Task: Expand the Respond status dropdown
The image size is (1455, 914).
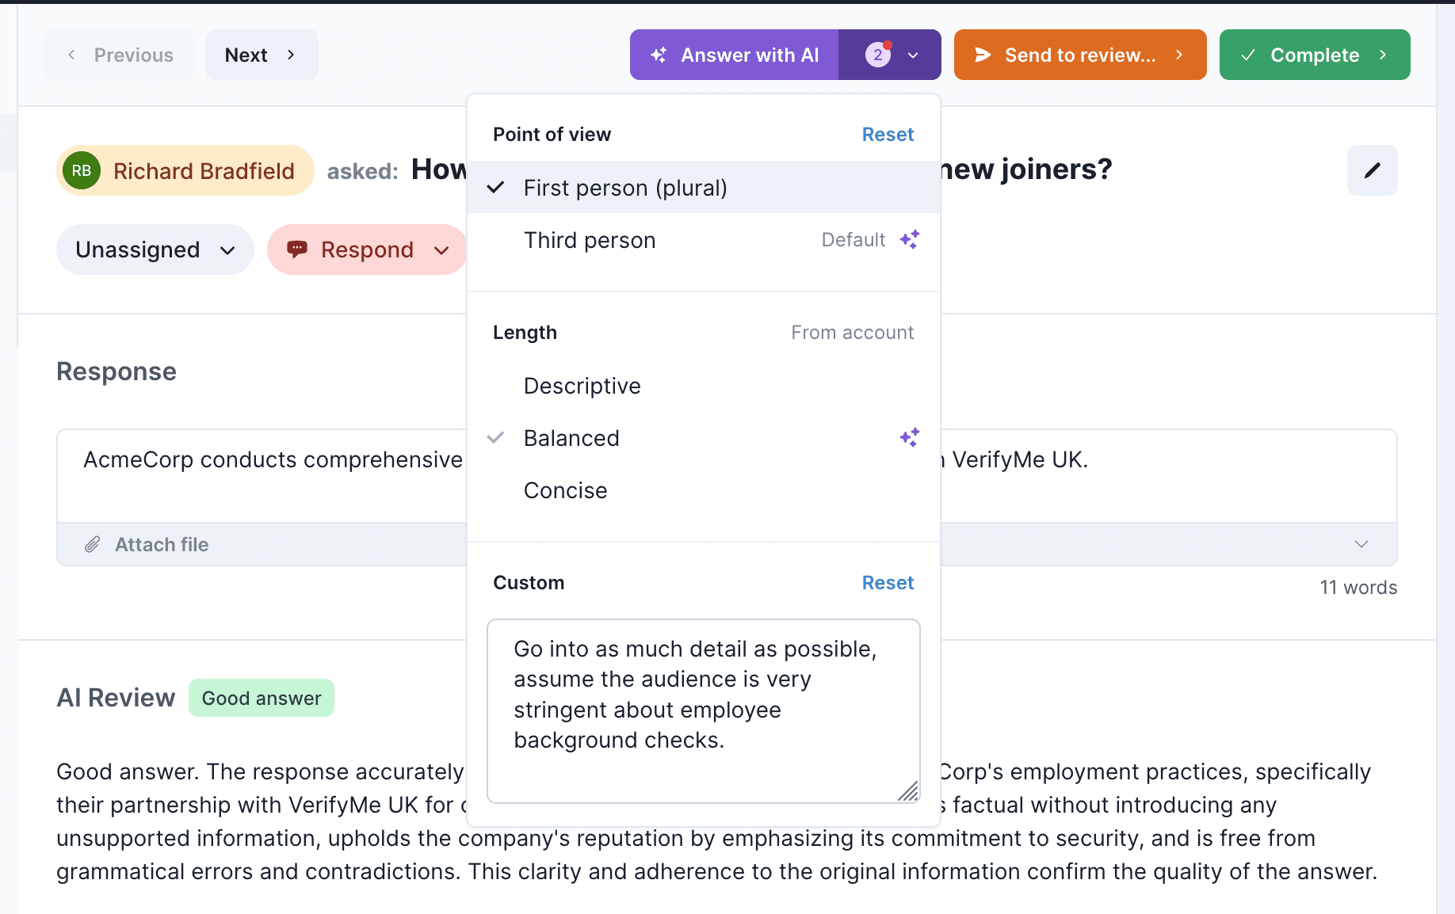Action: pos(441,250)
